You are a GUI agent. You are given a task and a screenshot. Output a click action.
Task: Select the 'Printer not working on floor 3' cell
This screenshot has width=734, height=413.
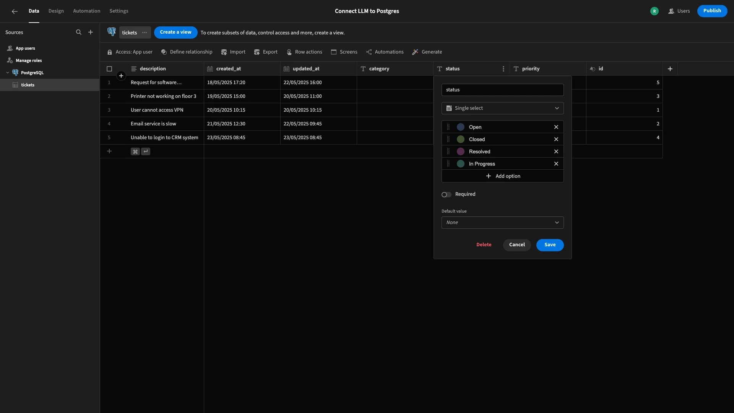pyautogui.click(x=166, y=96)
